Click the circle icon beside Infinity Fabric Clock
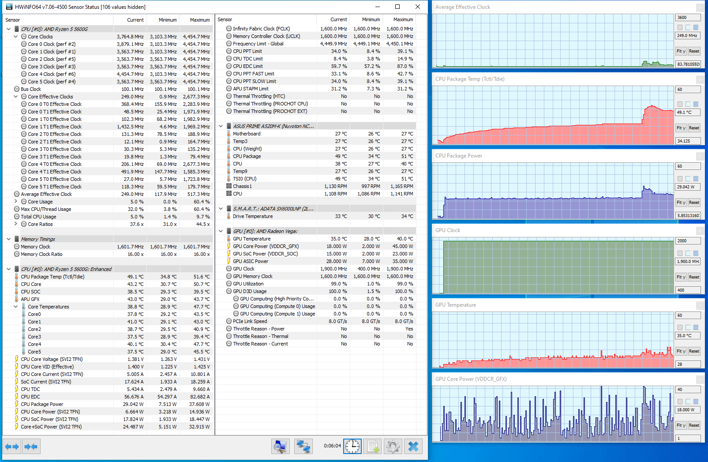 pos(229,29)
